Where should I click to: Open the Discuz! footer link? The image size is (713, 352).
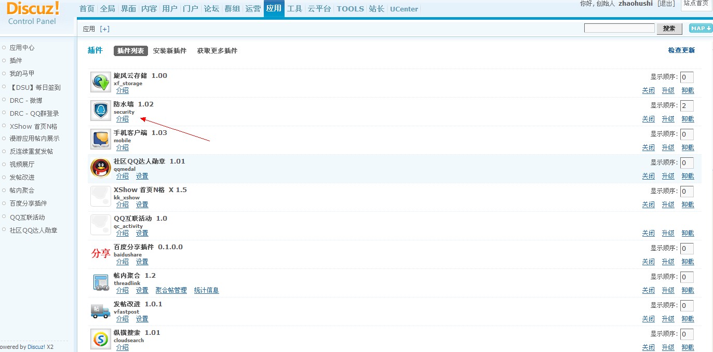click(36, 347)
